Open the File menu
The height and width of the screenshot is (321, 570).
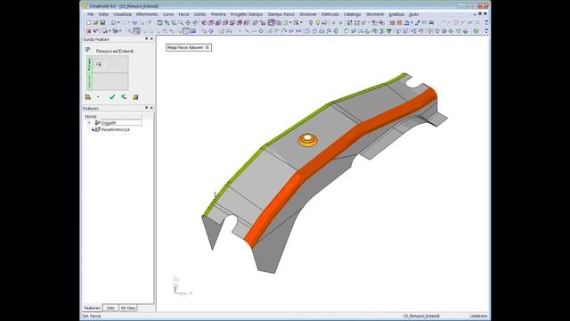90,14
